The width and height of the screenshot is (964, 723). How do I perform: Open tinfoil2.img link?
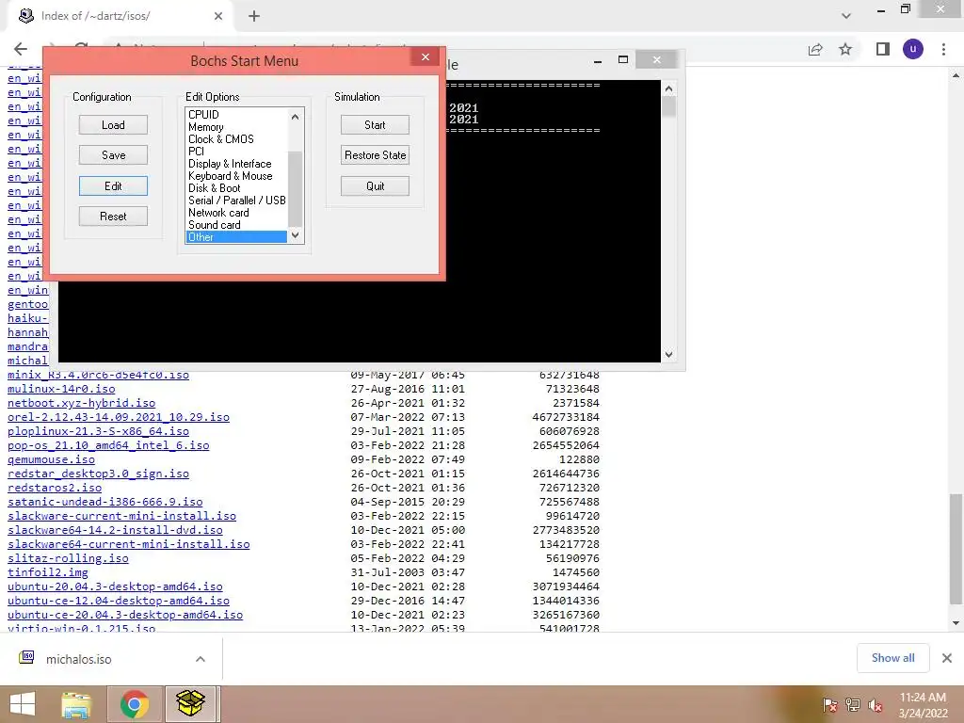click(x=48, y=572)
